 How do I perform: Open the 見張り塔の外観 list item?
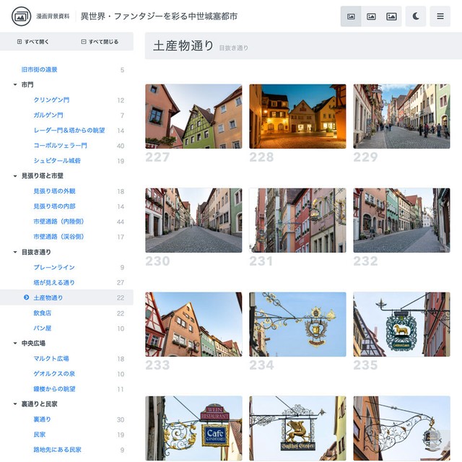(x=54, y=191)
